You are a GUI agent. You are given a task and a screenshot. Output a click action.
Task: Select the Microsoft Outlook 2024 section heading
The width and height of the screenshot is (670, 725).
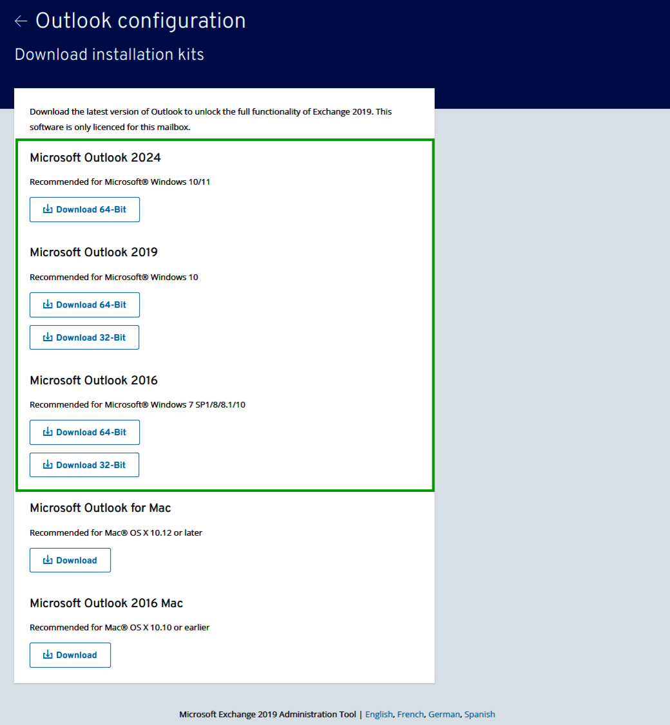coord(95,157)
